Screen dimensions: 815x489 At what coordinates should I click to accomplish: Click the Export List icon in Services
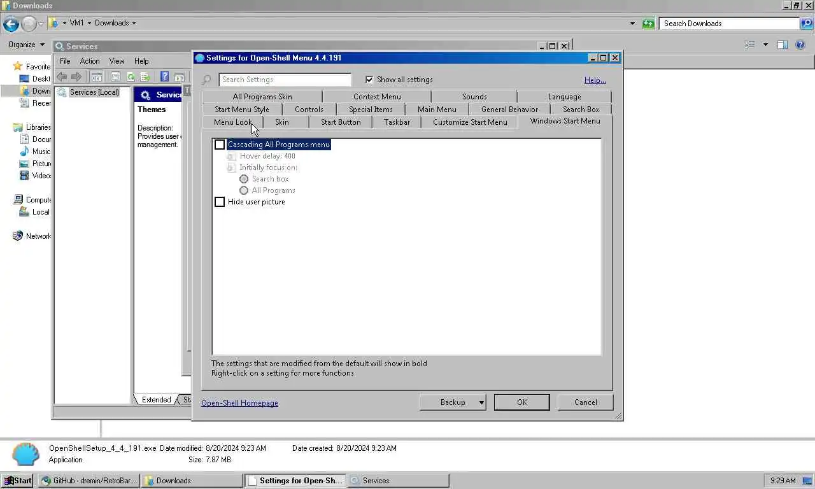coord(145,76)
